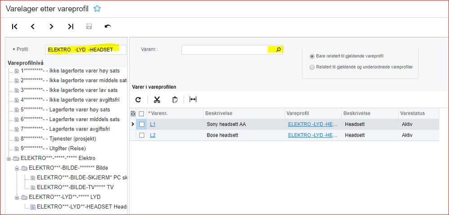Click document icon of 1********* node
Viewport: 449px width, 215px height.
(x=17, y=71)
